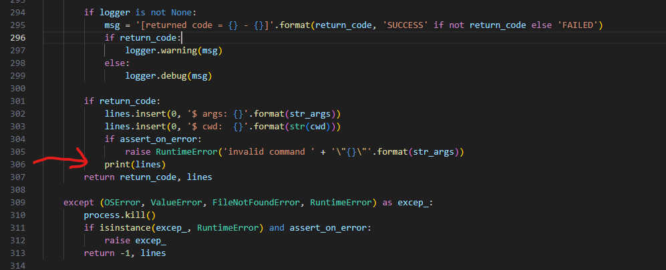Click the 'FAILED' string literal
The width and height of the screenshot is (666, 270).
click(x=576, y=25)
